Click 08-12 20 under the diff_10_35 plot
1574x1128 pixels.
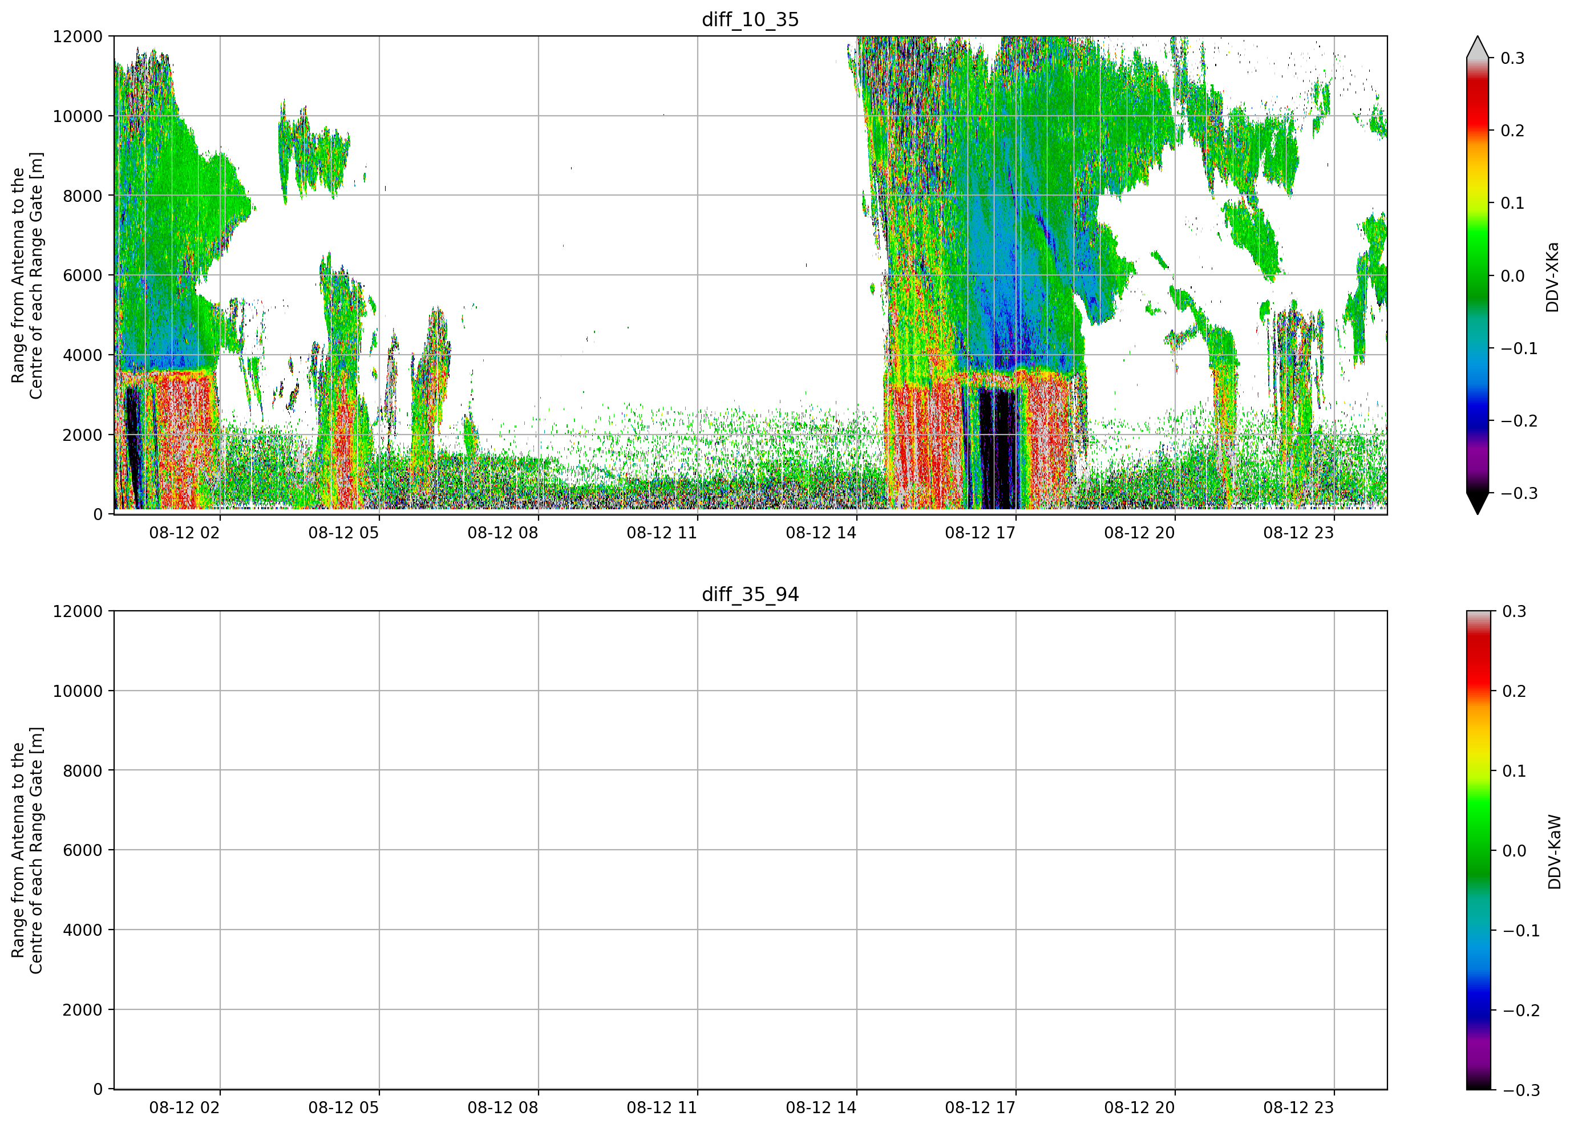tap(1139, 533)
